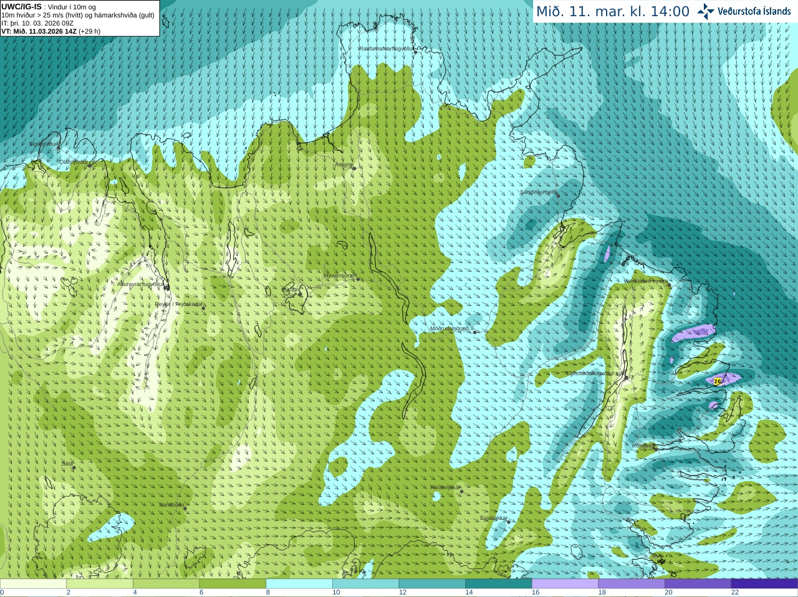Select the Kollaleira station marker
798x597 pixels.
coord(656,449)
